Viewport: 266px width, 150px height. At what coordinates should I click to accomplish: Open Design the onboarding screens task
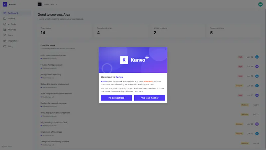[x=55, y=141]
